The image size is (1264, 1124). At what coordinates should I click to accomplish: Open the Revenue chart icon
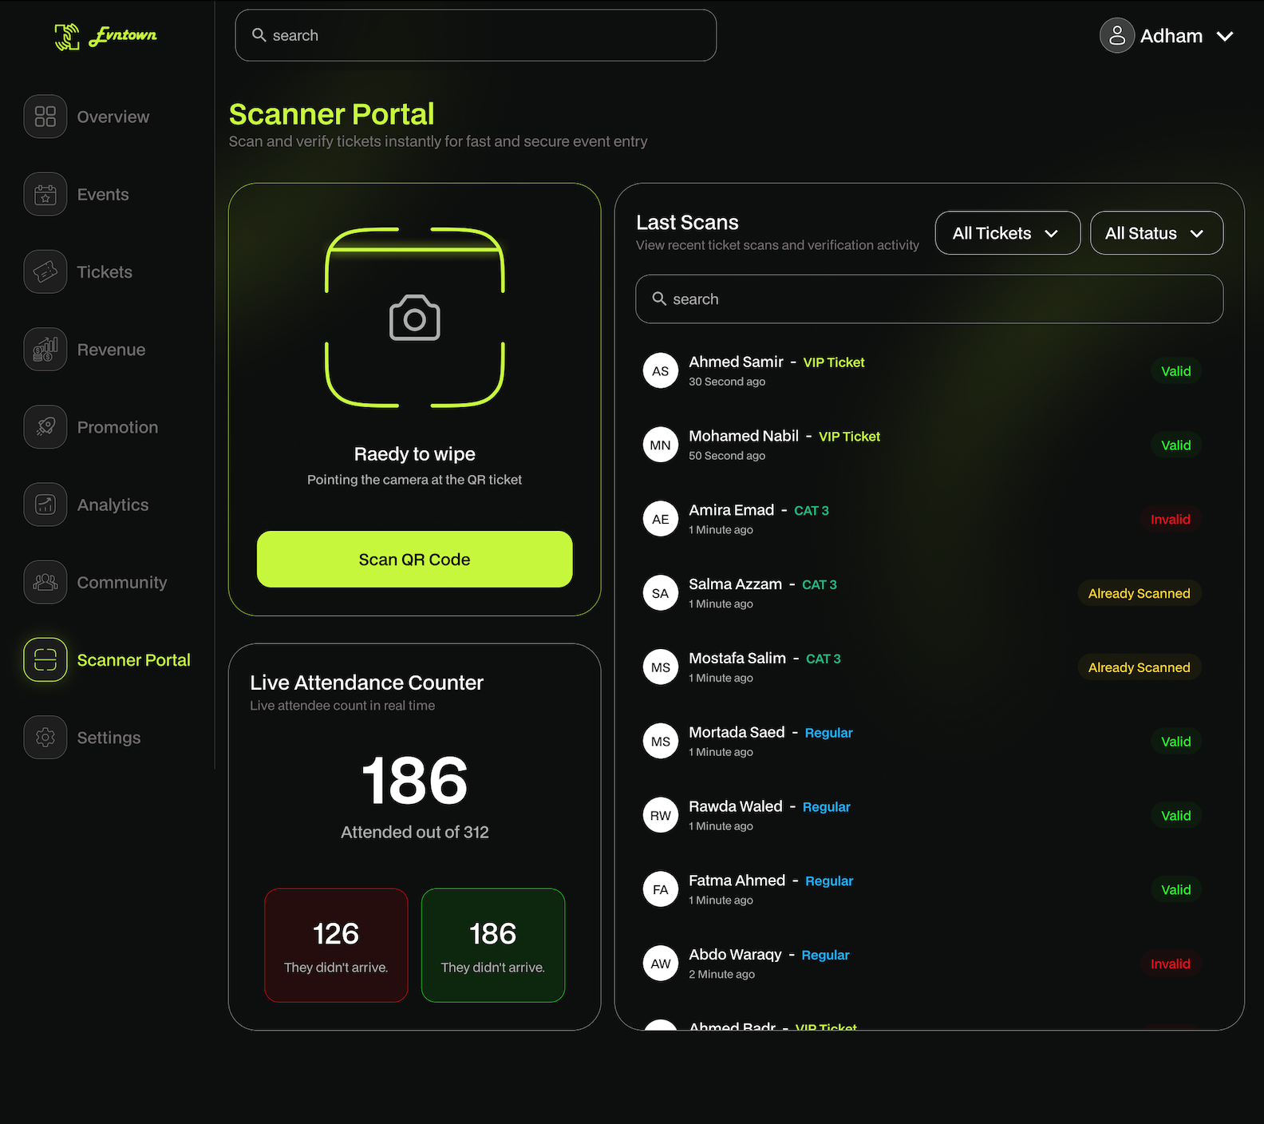(45, 350)
